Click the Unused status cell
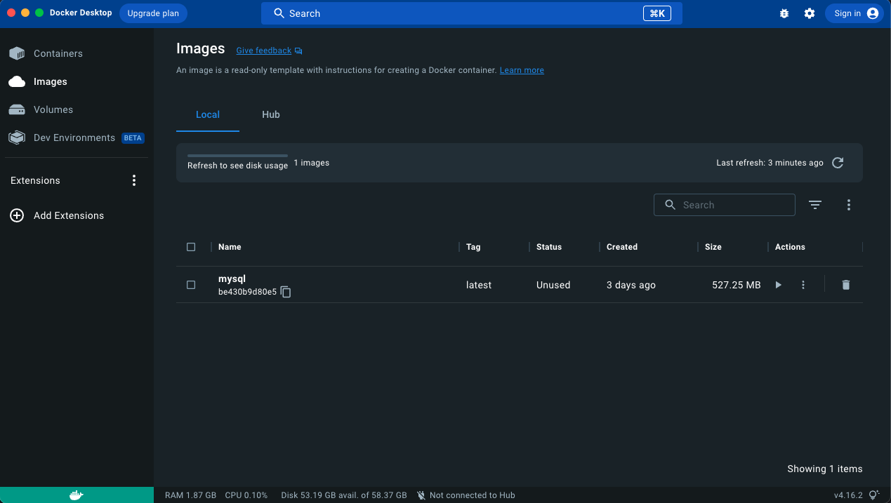The height and width of the screenshot is (503, 891). (x=553, y=285)
